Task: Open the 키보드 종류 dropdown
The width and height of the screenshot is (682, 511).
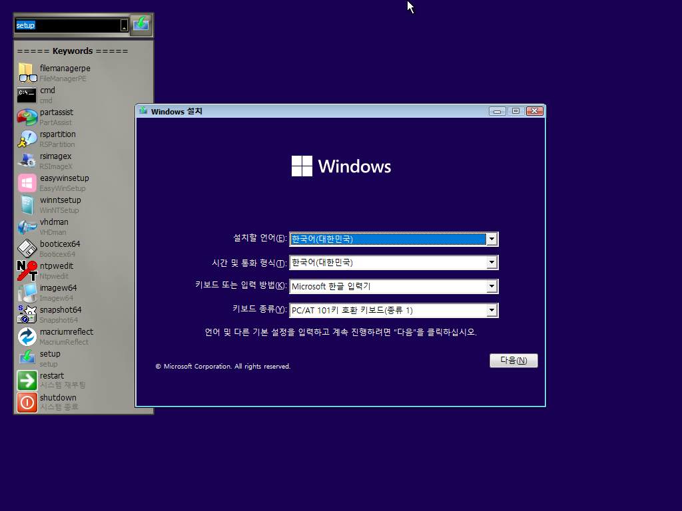Action: click(492, 310)
